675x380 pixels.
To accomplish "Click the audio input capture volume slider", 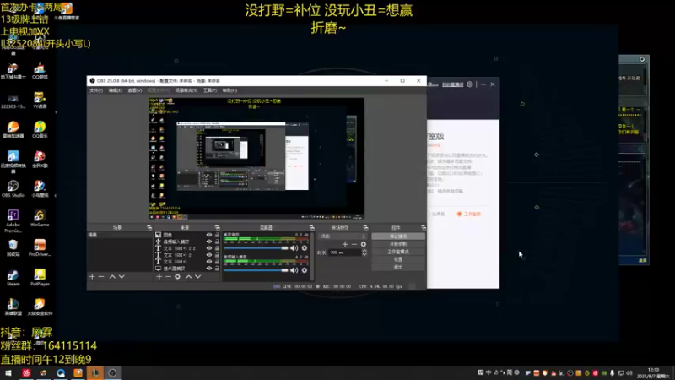I will coord(256,270).
